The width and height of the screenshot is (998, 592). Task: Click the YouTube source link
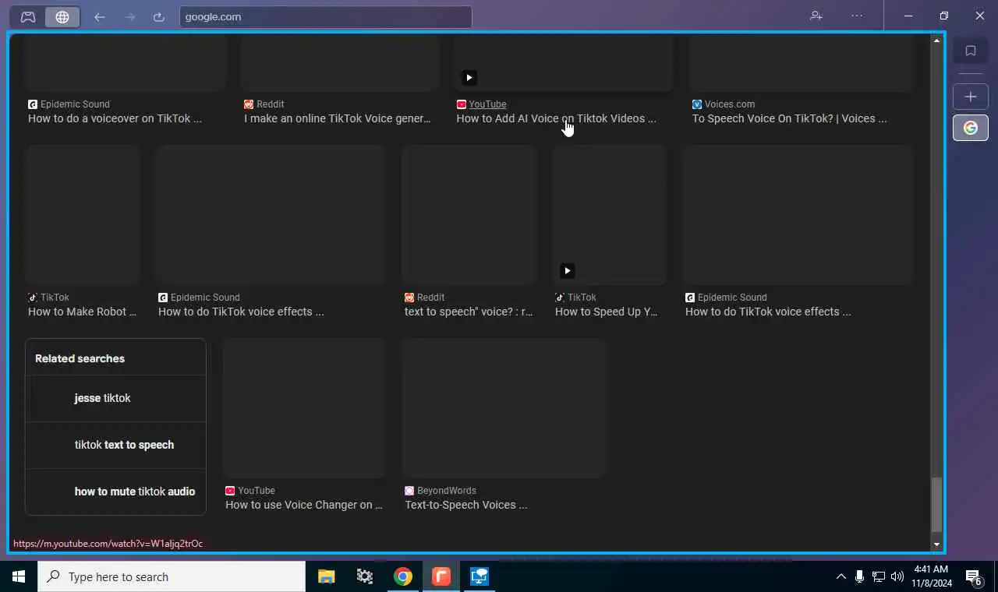487,104
